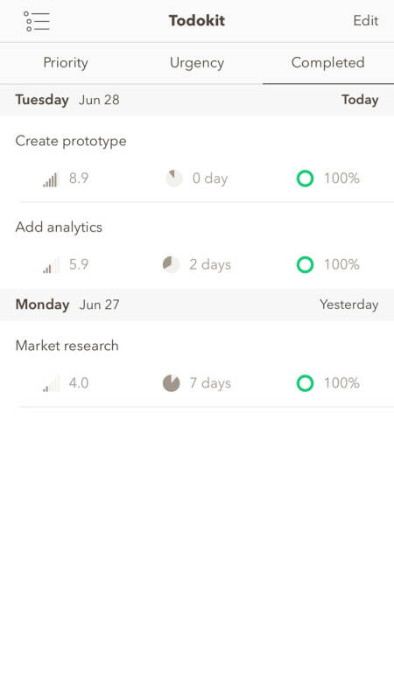Screen dimensions: 394x700
Task: Tap the 7 days pie icon
Action: coord(171,383)
